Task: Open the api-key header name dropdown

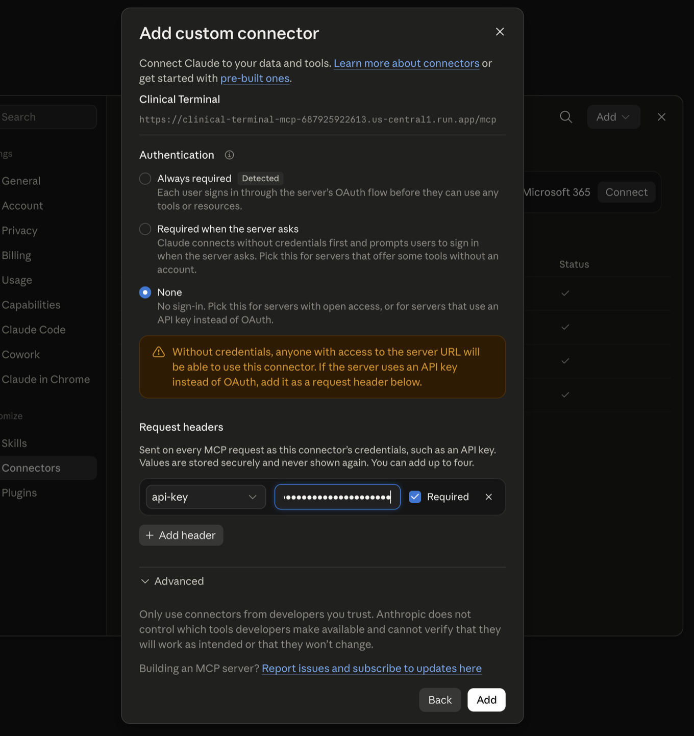Action: coord(206,497)
